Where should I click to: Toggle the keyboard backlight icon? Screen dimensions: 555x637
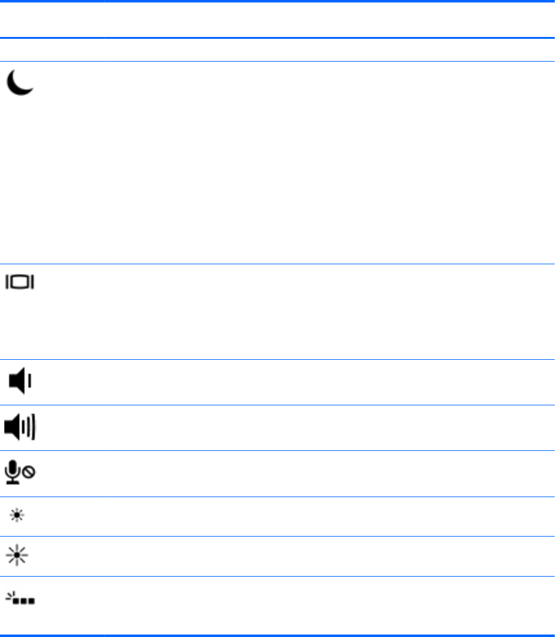point(20,598)
